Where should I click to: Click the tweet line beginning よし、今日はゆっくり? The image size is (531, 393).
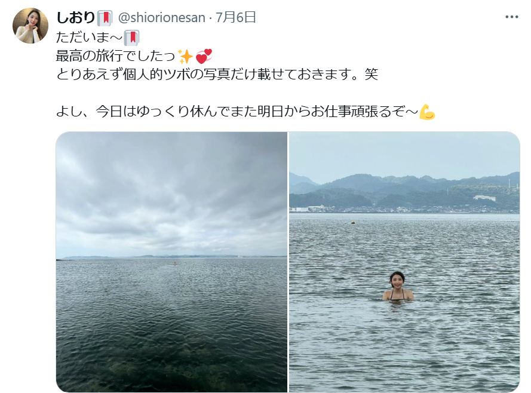tap(237, 112)
